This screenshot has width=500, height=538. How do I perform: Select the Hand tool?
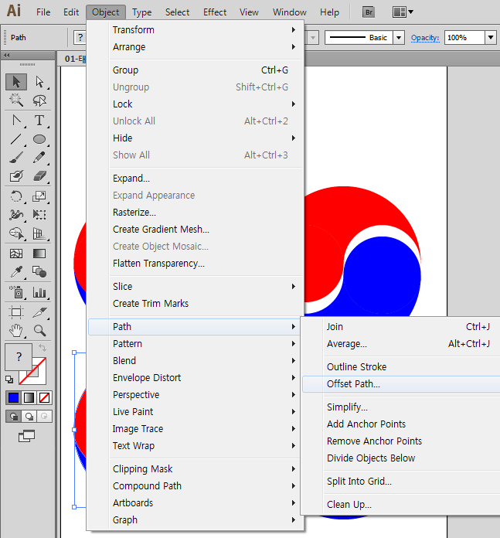pos(16,331)
